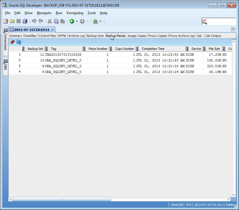The height and width of the screenshot is (210, 239).
Task: Click the Tag column sort icon
Action: coord(46,49)
